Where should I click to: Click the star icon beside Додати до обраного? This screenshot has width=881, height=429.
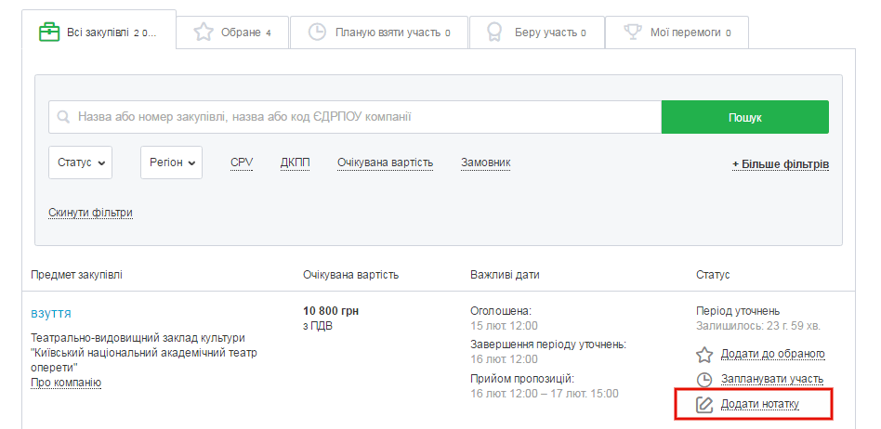704,354
